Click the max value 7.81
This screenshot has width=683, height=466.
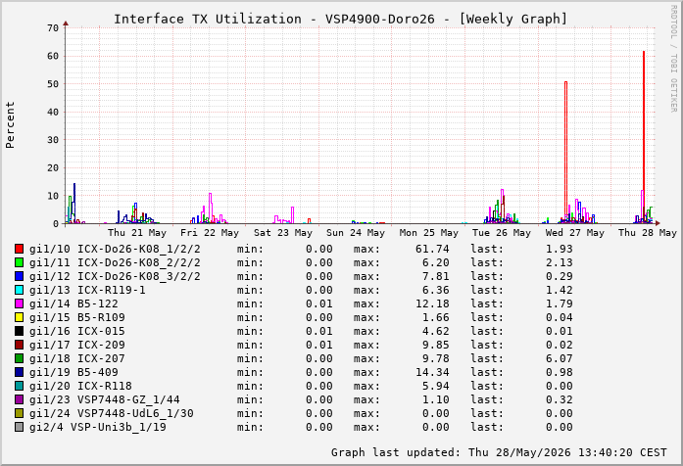click(436, 276)
